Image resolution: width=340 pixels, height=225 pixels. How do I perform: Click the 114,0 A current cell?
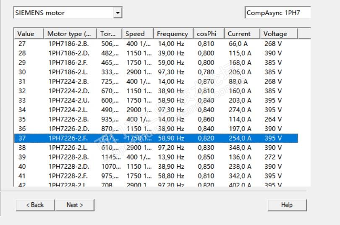[240, 119]
